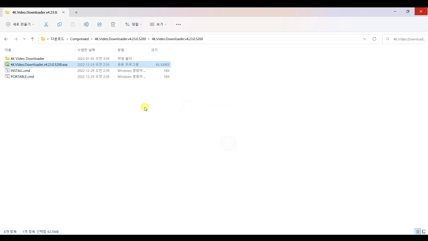The height and width of the screenshot is (241, 428).
Task: Go forward with the right arrow
Action: (16, 39)
